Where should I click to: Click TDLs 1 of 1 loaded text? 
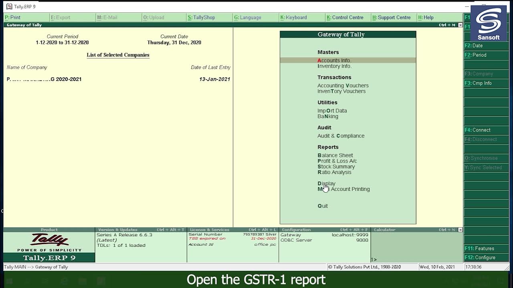click(121, 246)
